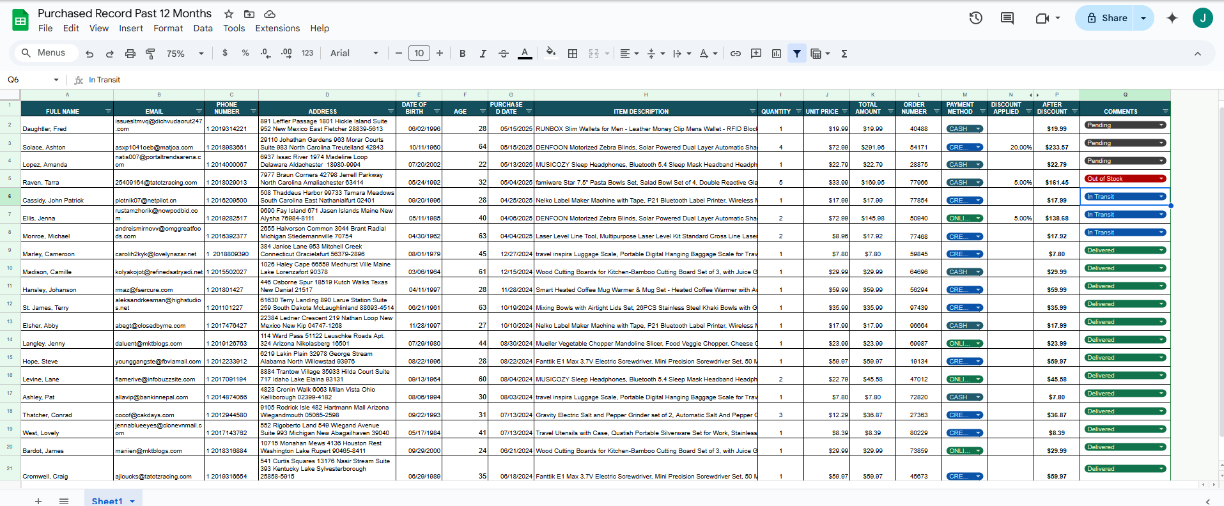Open the Help menu
This screenshot has width=1224, height=506.
click(x=320, y=28)
